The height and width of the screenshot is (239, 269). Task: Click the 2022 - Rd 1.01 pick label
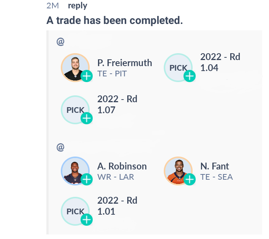(117, 206)
